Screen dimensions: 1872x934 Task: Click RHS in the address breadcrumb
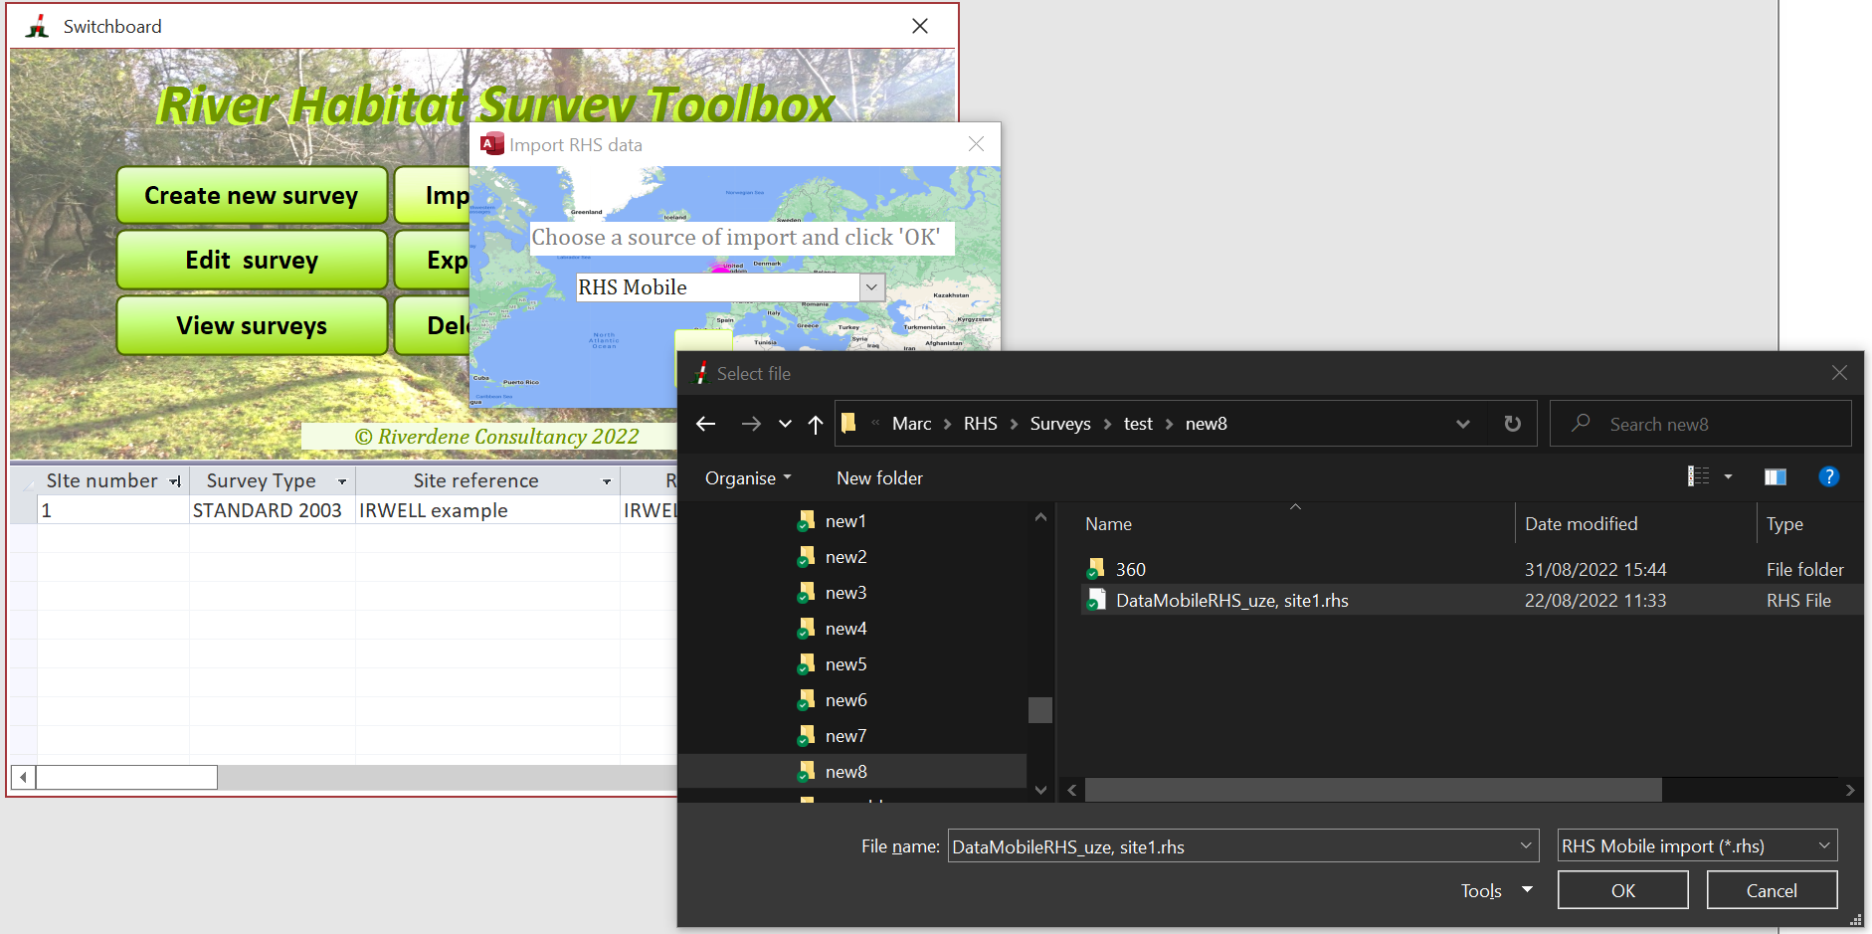(x=980, y=424)
